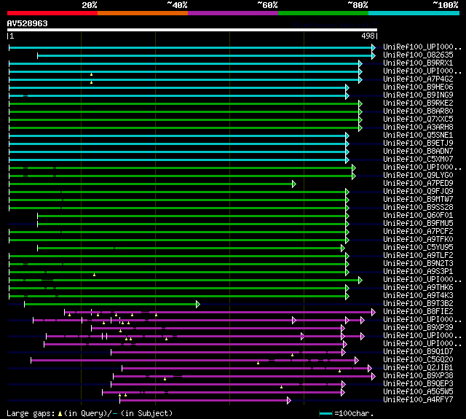
Task: Select hit label UniRef100_B9Q1D7
Action: pyautogui.click(x=418, y=352)
